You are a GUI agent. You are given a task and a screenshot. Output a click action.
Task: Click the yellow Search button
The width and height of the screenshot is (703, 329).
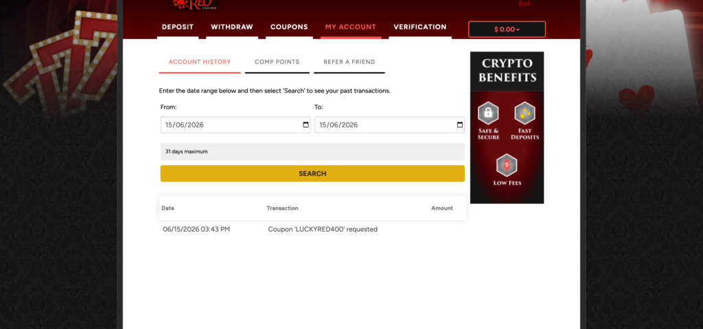[312, 173]
